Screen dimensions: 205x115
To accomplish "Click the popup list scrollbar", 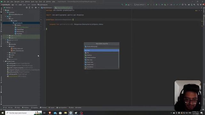I will pos(119,59).
